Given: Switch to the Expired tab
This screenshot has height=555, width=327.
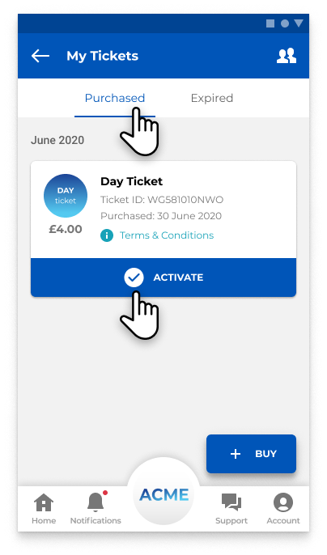Looking at the screenshot, I should pos(212,98).
